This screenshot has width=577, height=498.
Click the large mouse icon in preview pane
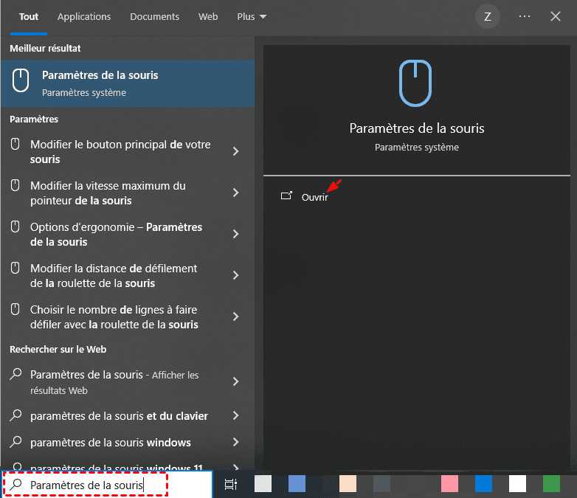pos(415,83)
